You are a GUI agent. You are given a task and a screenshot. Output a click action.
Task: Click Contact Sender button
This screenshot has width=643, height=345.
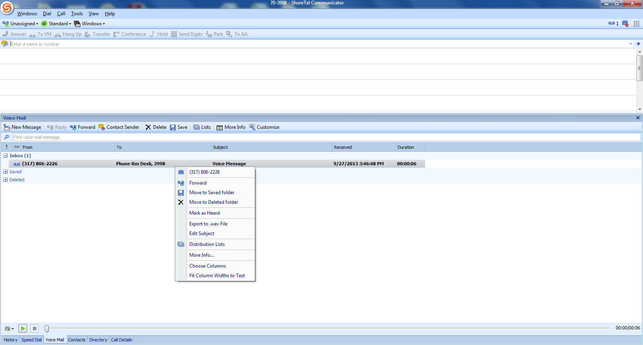click(x=119, y=127)
